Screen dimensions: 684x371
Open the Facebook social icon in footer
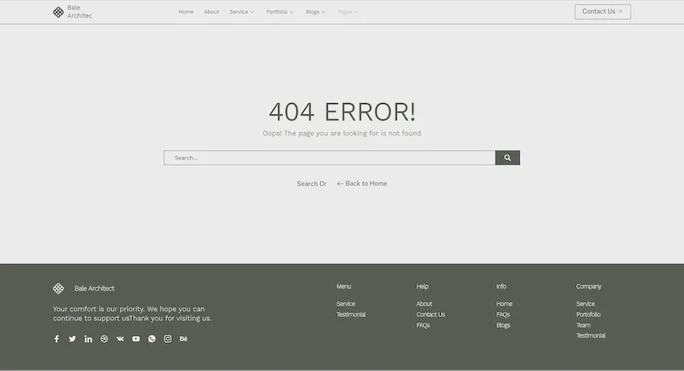point(57,339)
